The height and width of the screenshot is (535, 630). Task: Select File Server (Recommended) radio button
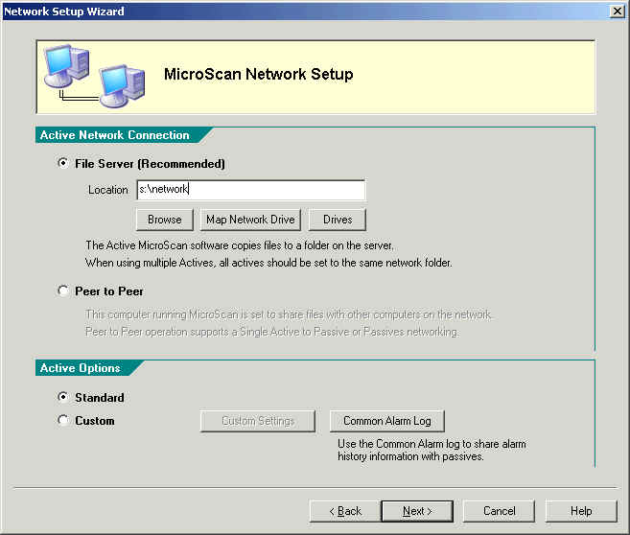click(x=63, y=163)
